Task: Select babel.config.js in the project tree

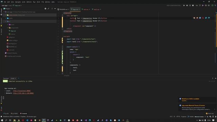Action: [13, 40]
